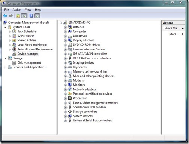Screen dimensions: 189x144
Task: Expand the SpeedTouch USB Modem category
Action: pos(65,108)
